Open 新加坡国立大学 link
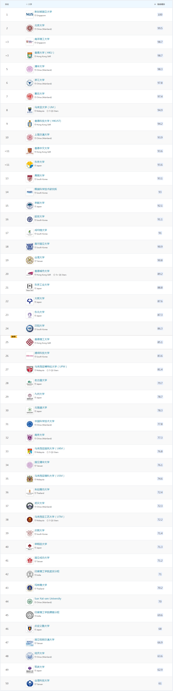The height and width of the screenshot is (691, 173). click(43, 12)
